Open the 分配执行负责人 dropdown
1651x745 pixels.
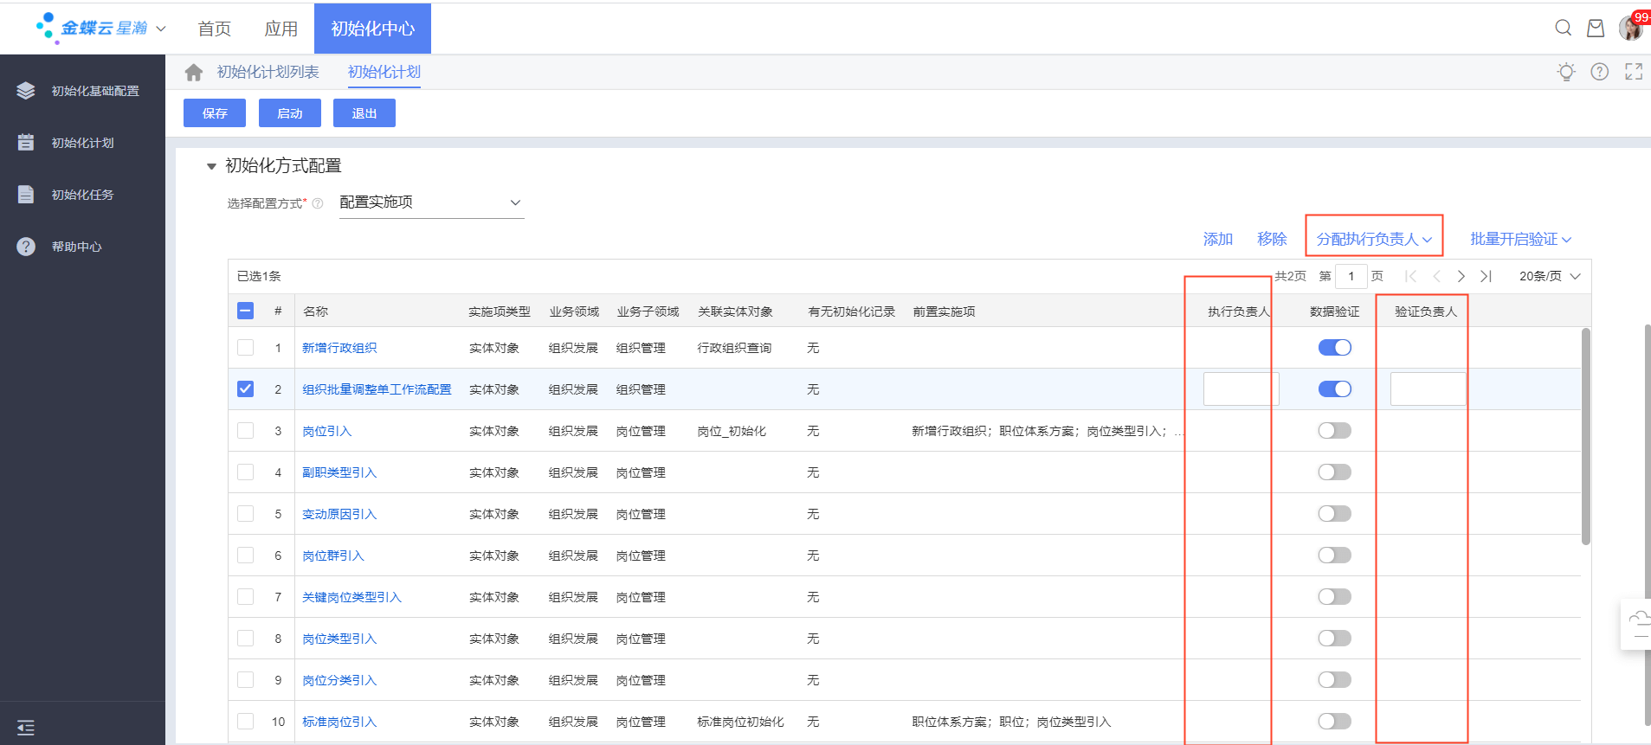point(1374,239)
